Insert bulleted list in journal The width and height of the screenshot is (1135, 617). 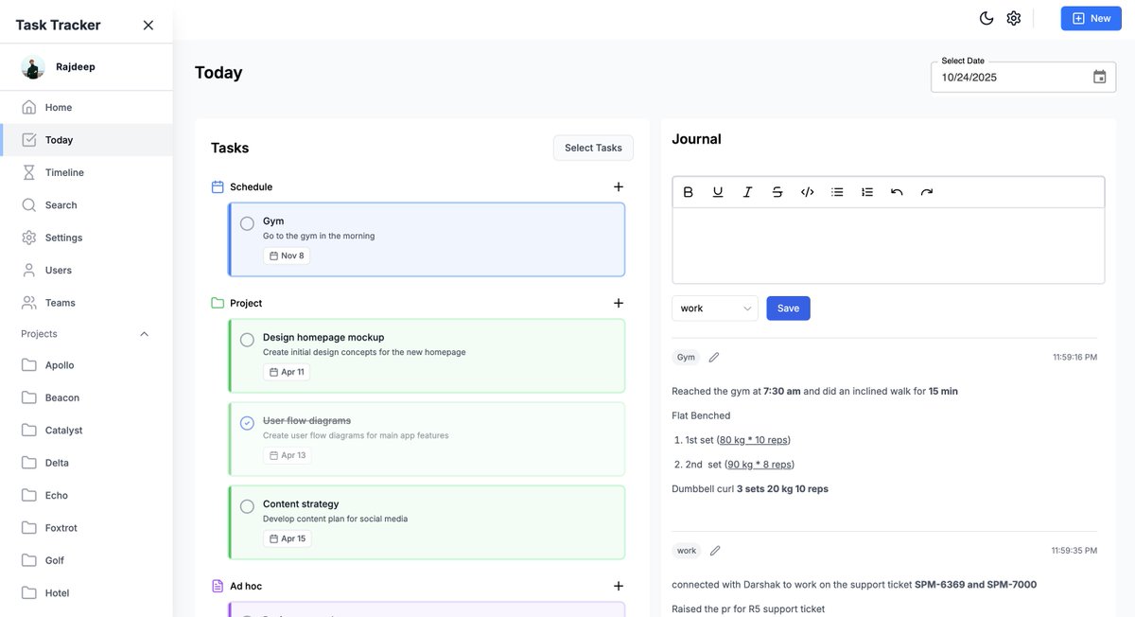(x=837, y=192)
